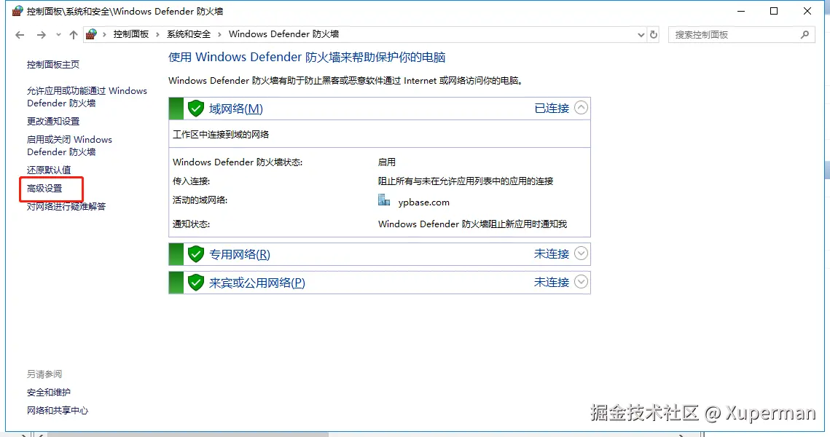Click 还原默认值 link
830x437 pixels.
click(x=49, y=170)
